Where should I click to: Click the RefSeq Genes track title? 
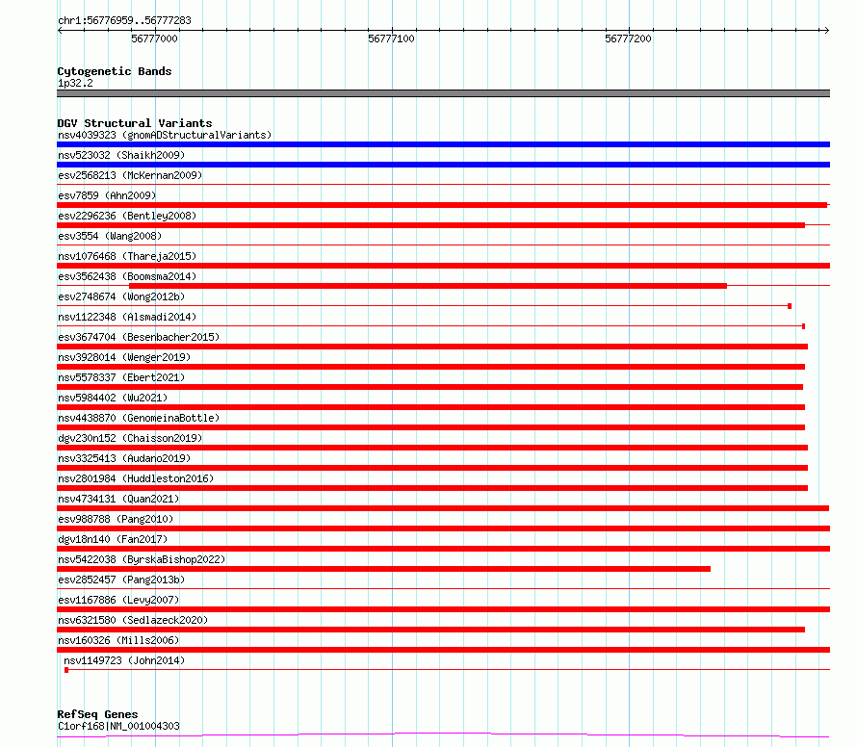pos(97,714)
